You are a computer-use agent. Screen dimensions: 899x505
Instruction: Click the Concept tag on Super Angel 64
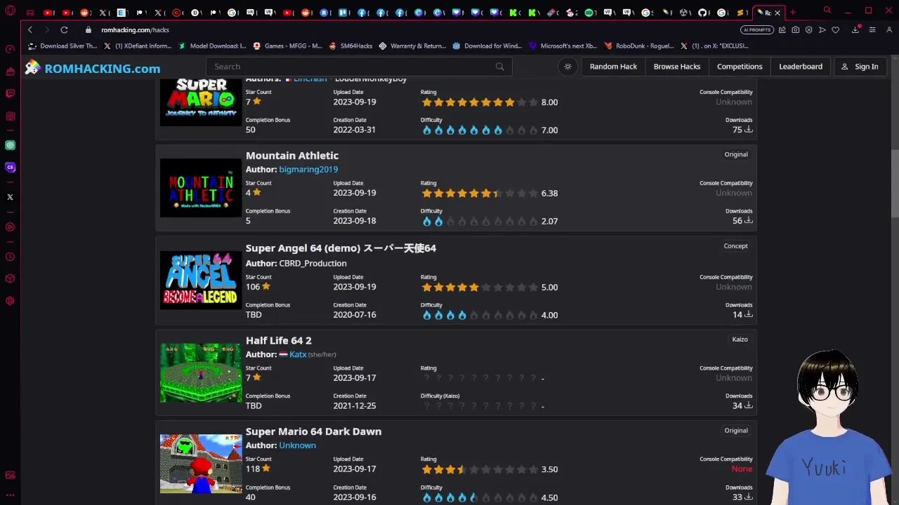[735, 246]
